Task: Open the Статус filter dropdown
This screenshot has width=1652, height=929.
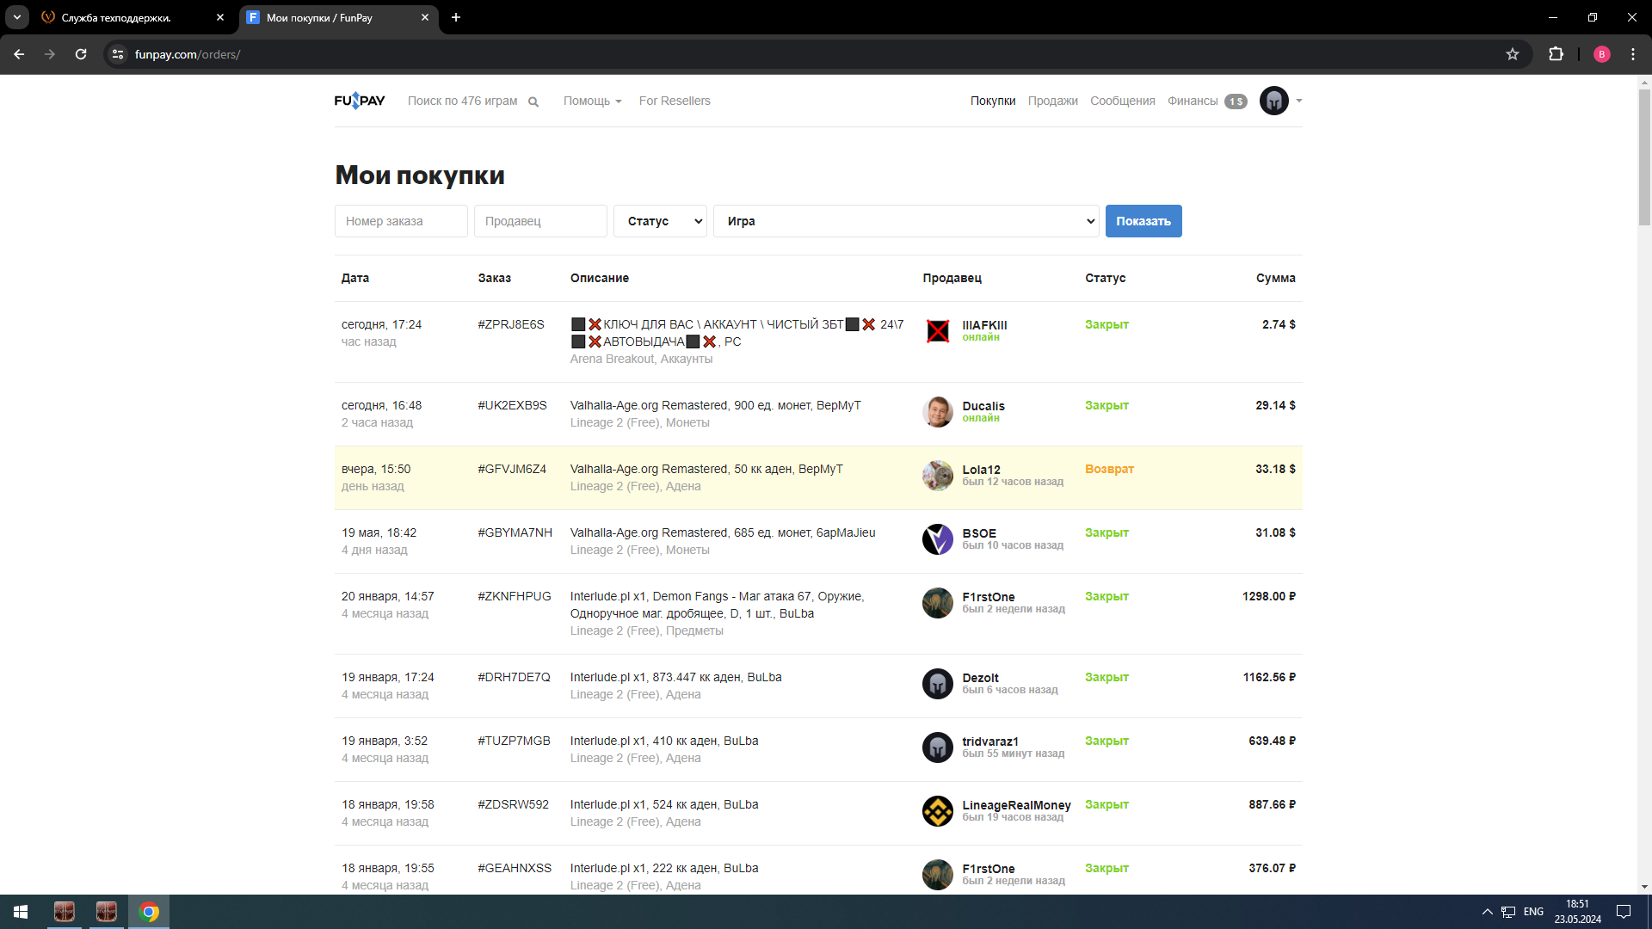Action: tap(660, 221)
